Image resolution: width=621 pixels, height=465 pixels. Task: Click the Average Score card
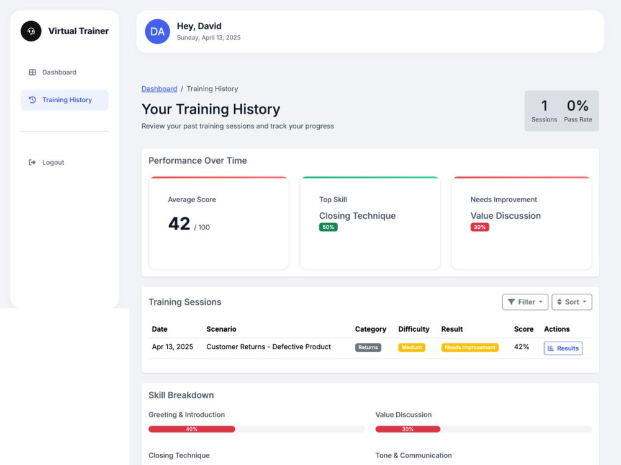219,223
